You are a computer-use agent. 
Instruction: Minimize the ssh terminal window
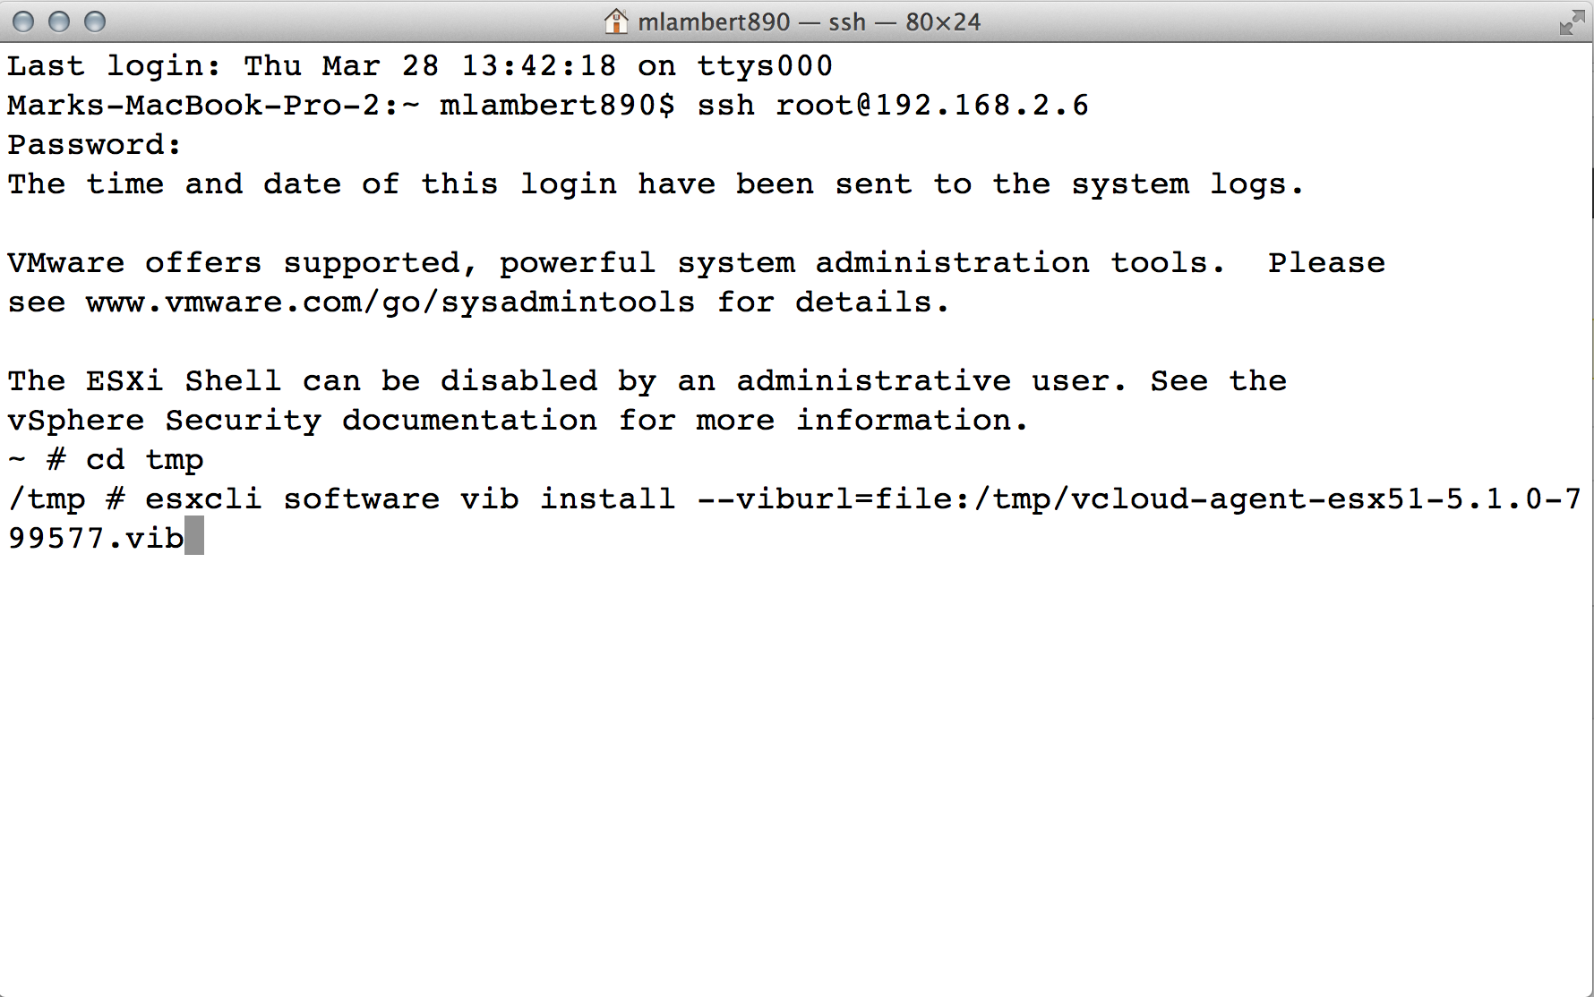click(x=59, y=21)
